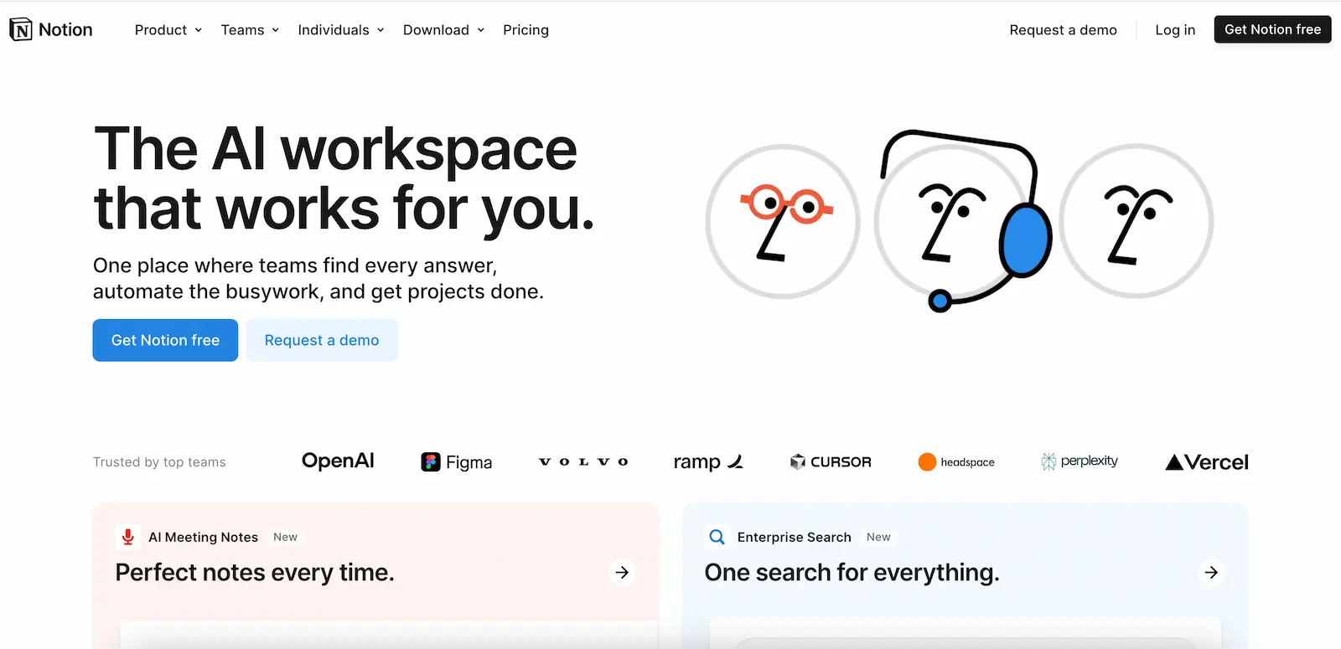
Task: Click arrow button on Enterprise Search card
Action: (1211, 573)
